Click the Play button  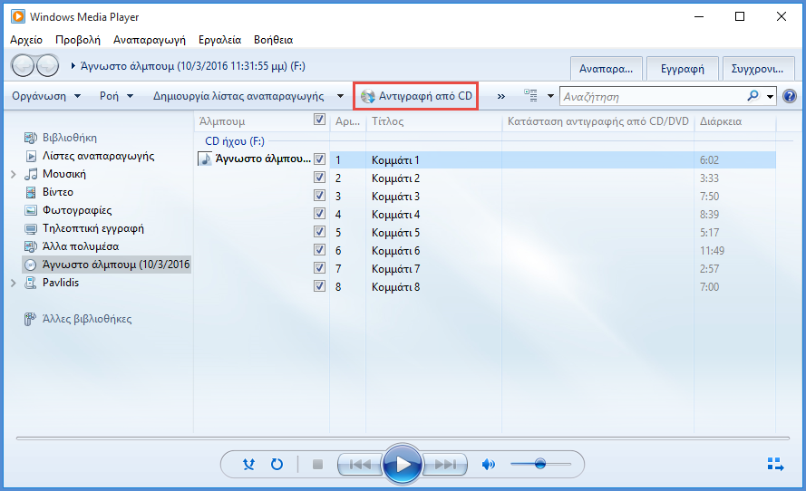click(403, 465)
